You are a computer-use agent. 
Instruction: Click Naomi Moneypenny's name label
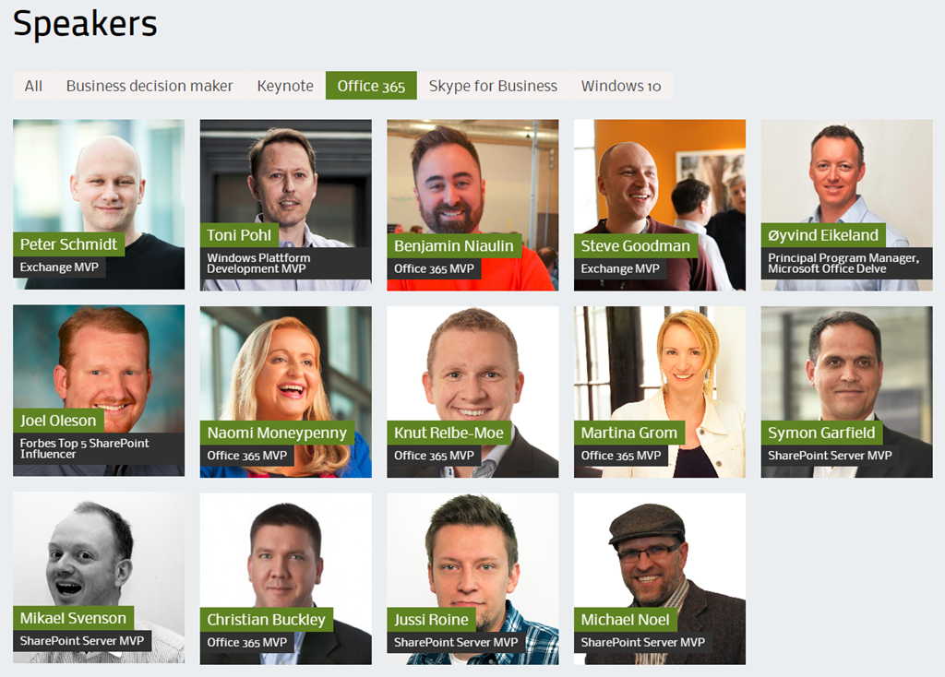[x=277, y=433]
